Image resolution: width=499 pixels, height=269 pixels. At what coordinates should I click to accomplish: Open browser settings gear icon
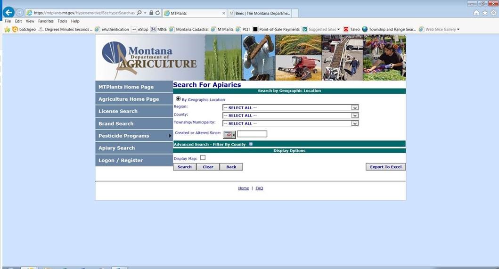[x=493, y=13]
